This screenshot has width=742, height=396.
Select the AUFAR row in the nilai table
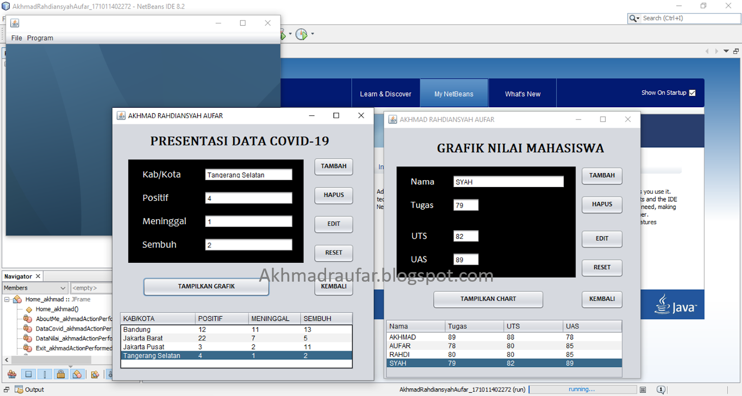click(504, 346)
